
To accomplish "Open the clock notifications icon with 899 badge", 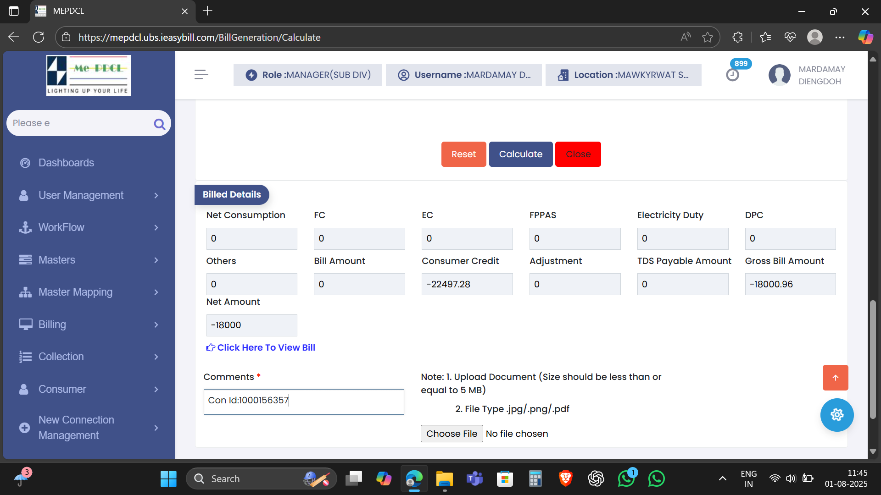I will coord(733,75).
